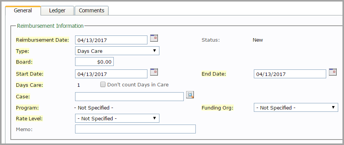
Task: Open the Rate Level dropdown
Action: click(x=117, y=118)
